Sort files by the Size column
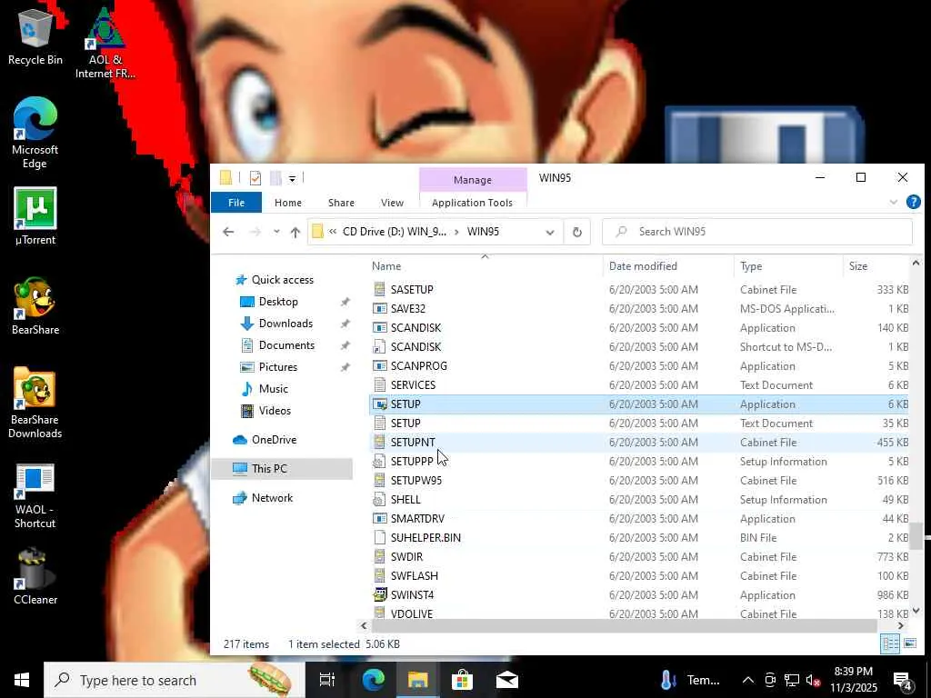 point(876,266)
